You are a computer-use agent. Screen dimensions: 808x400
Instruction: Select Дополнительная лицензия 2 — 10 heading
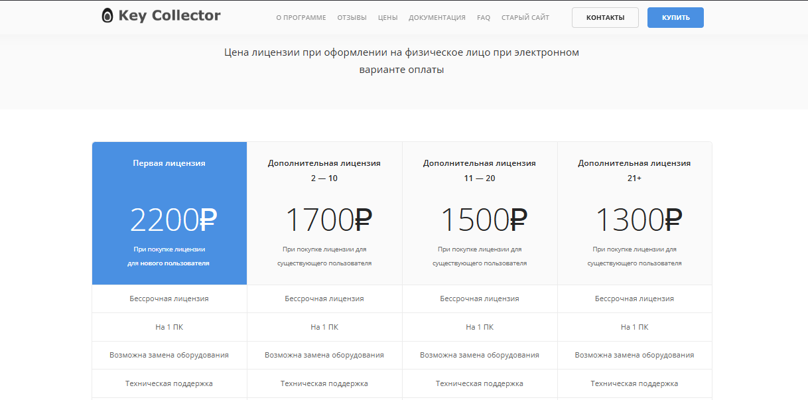tap(324, 170)
